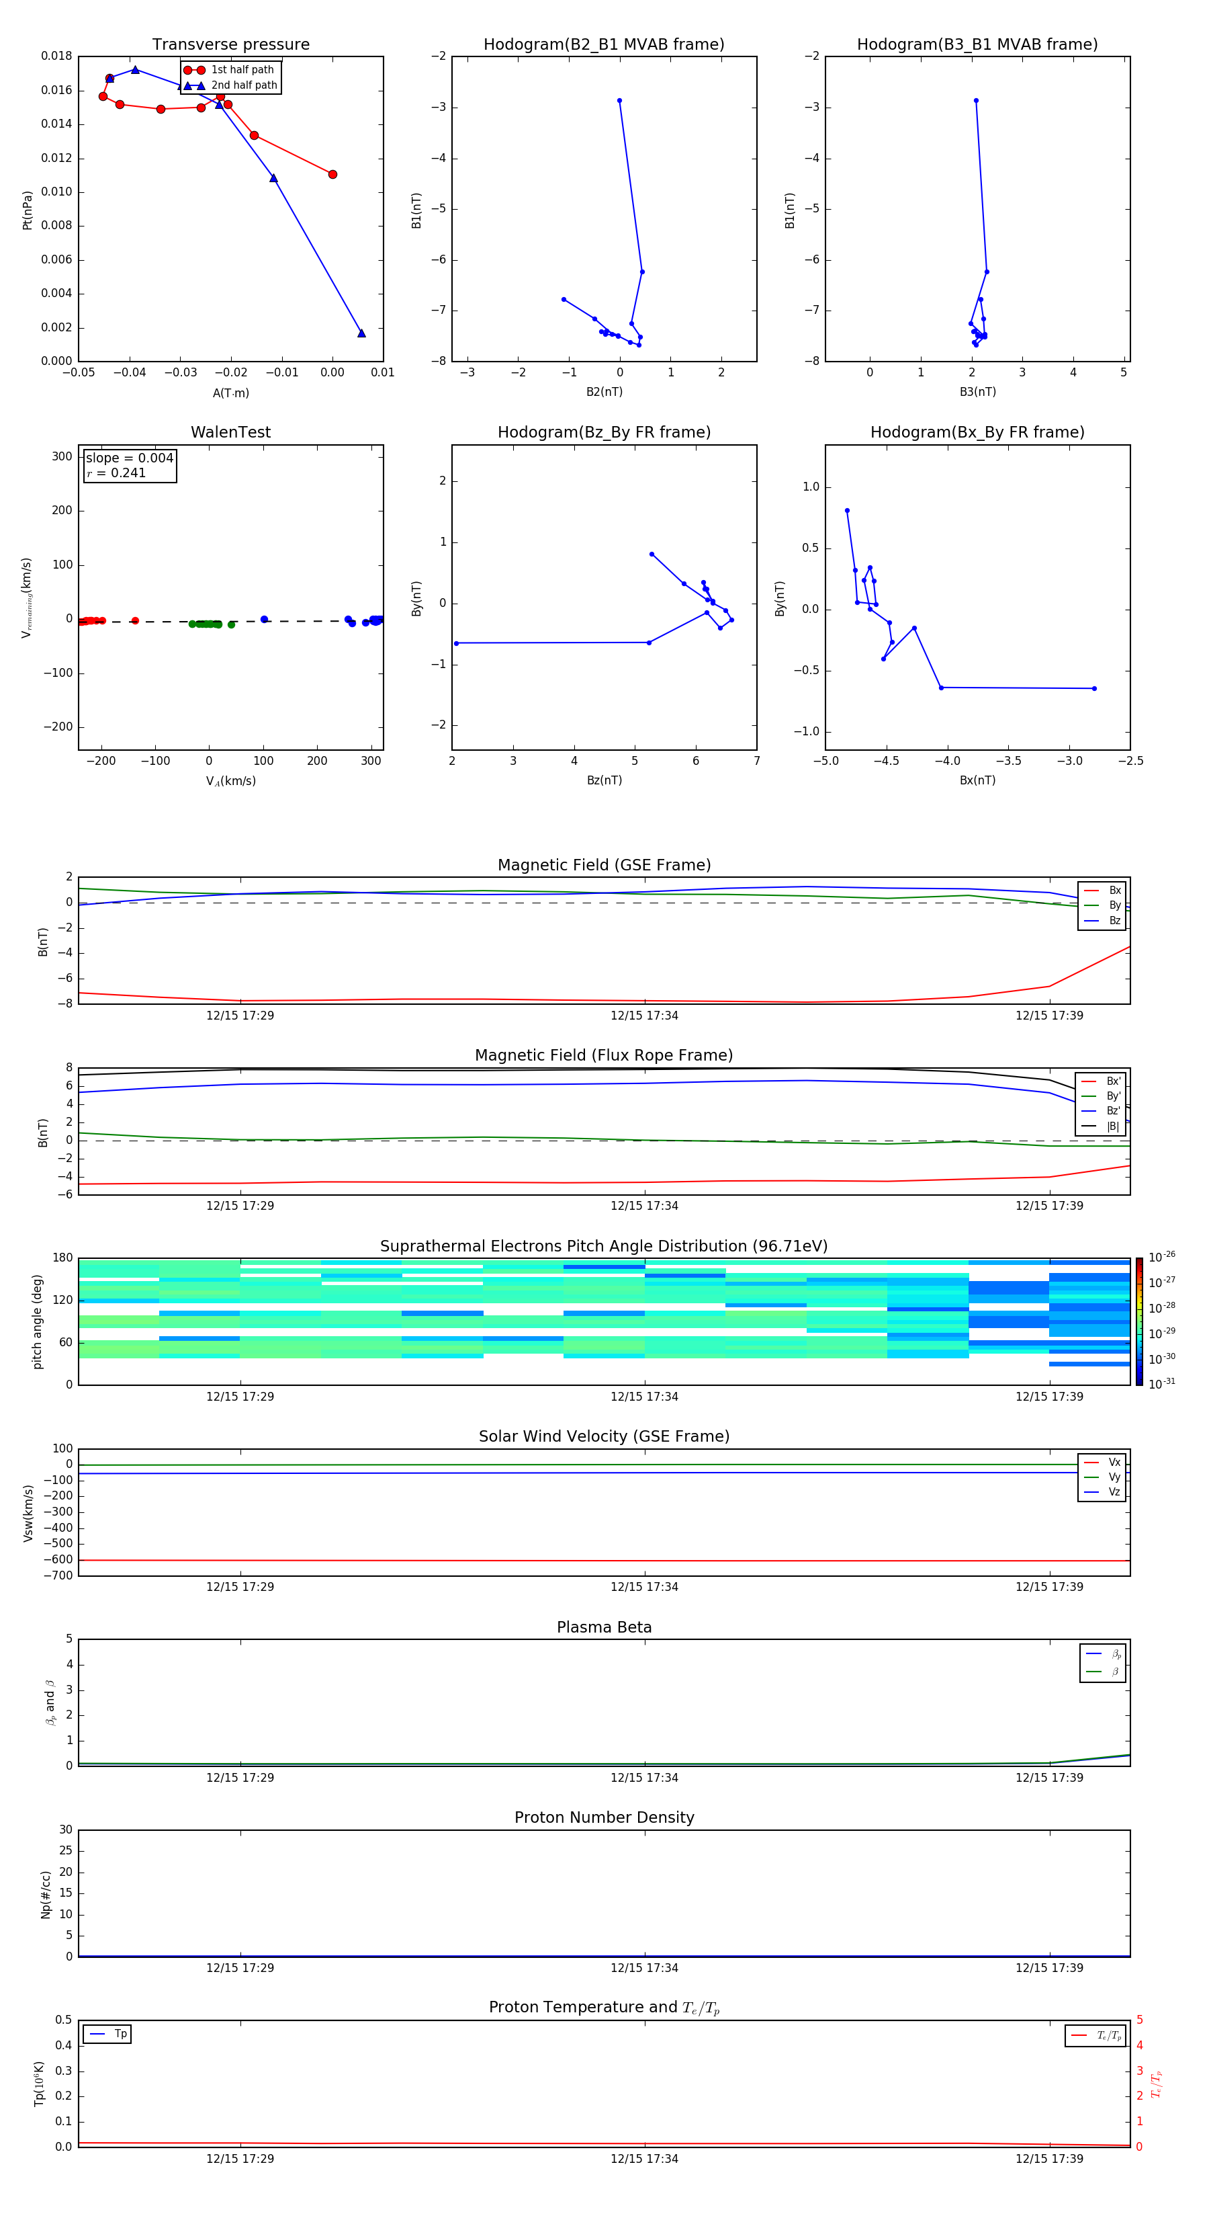Select '2nd half path' legend entry

(230, 85)
